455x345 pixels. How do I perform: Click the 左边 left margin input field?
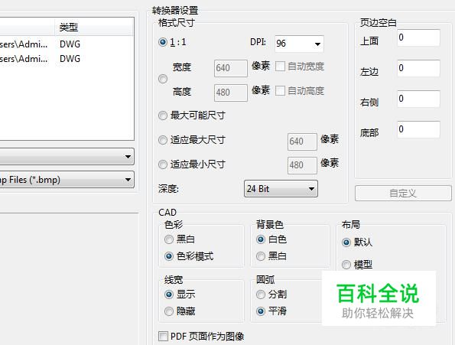(418, 68)
